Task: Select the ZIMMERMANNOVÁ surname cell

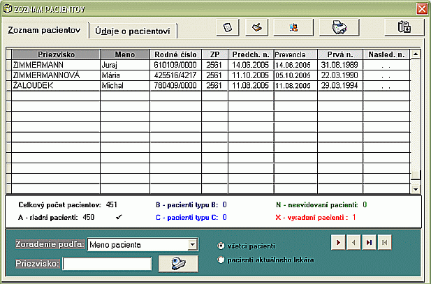Action: 56,75
